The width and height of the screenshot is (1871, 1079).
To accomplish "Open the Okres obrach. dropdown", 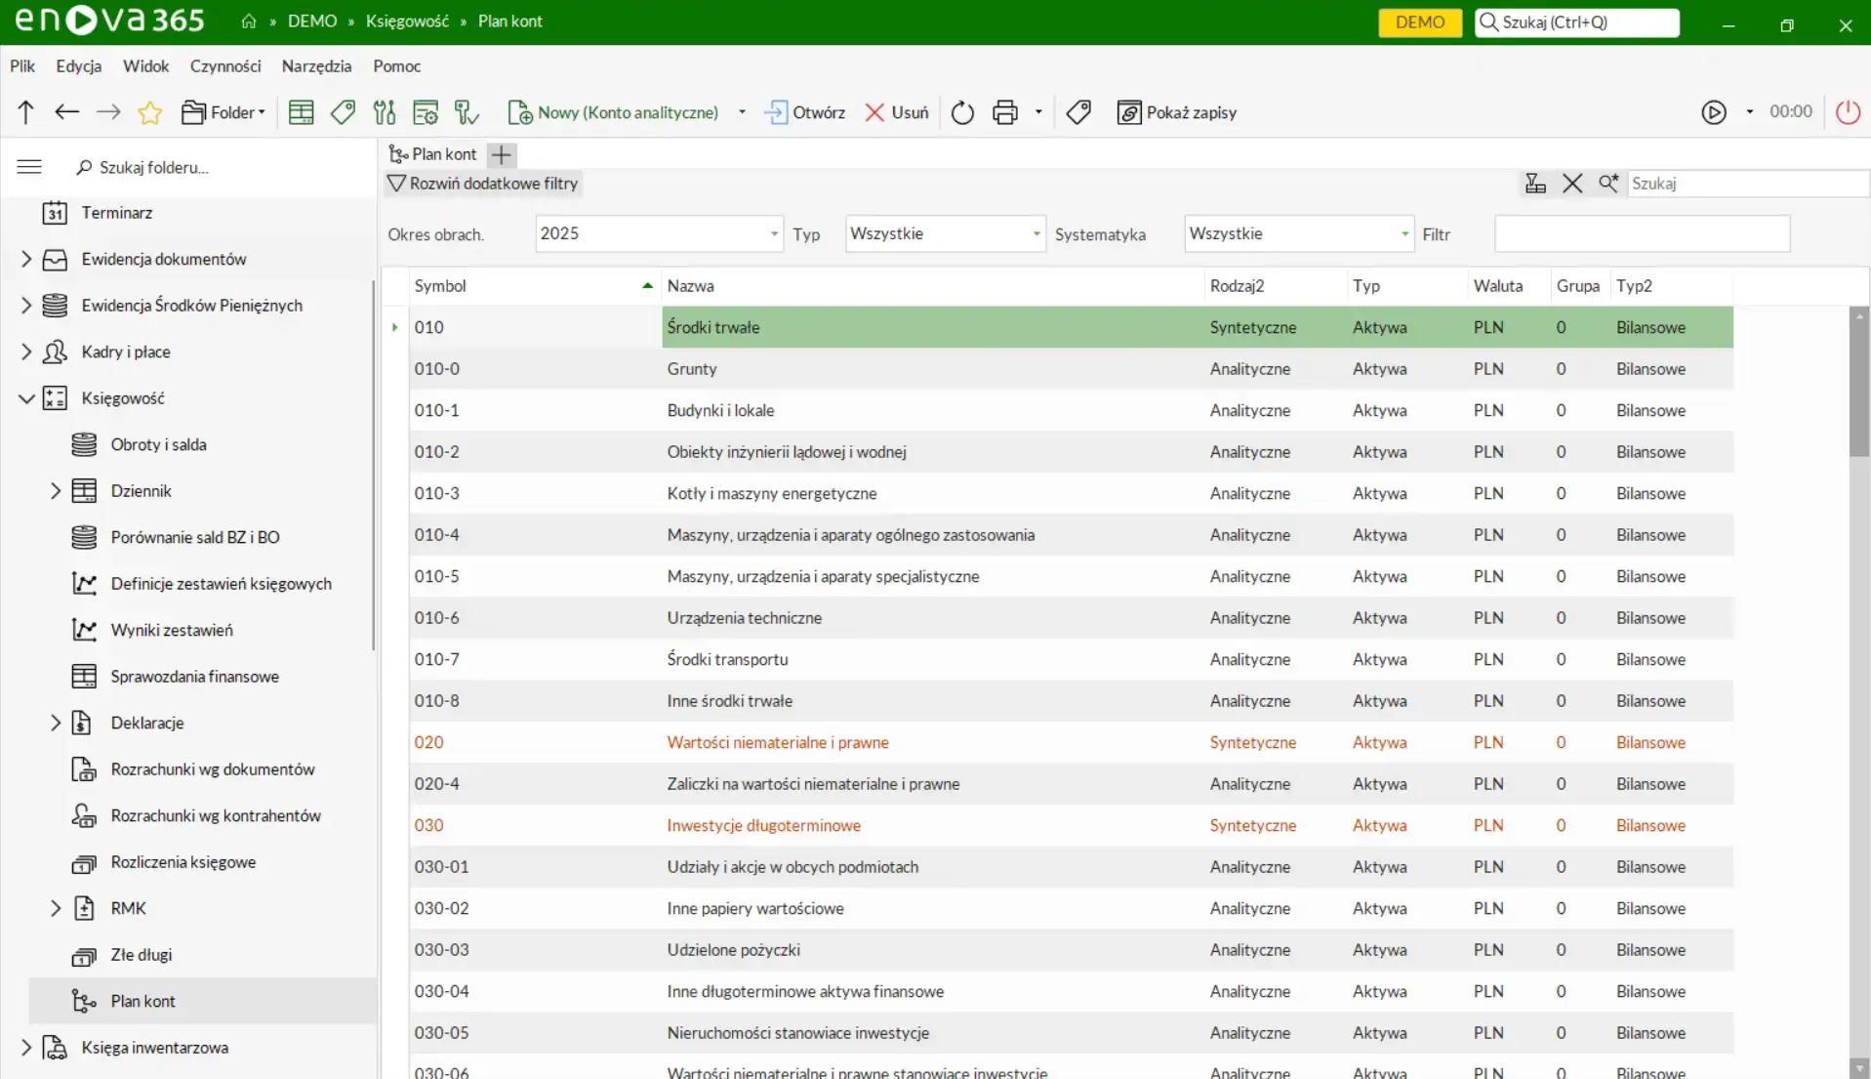I will click(x=773, y=234).
